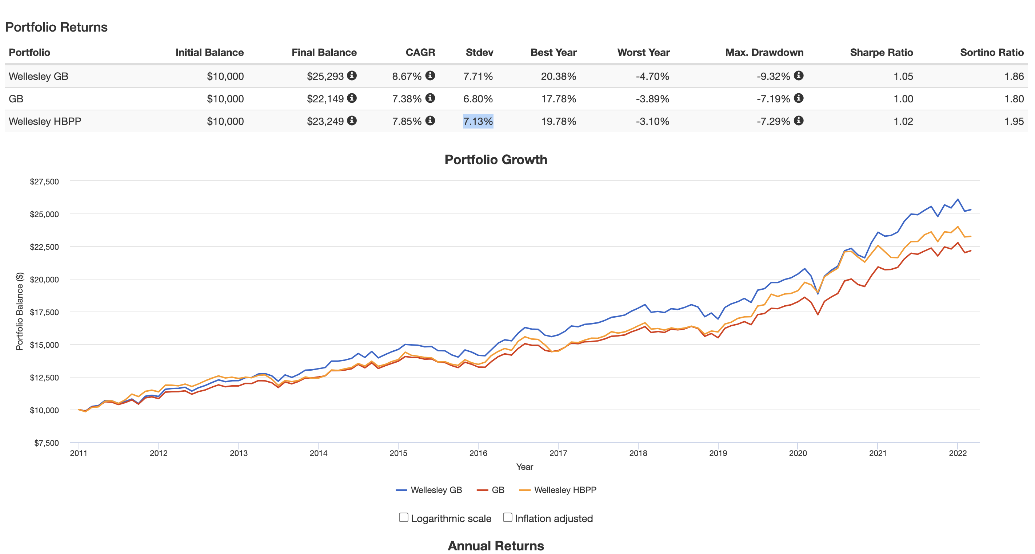
Task: Click the Annual Returns section heading
Action: 495,546
